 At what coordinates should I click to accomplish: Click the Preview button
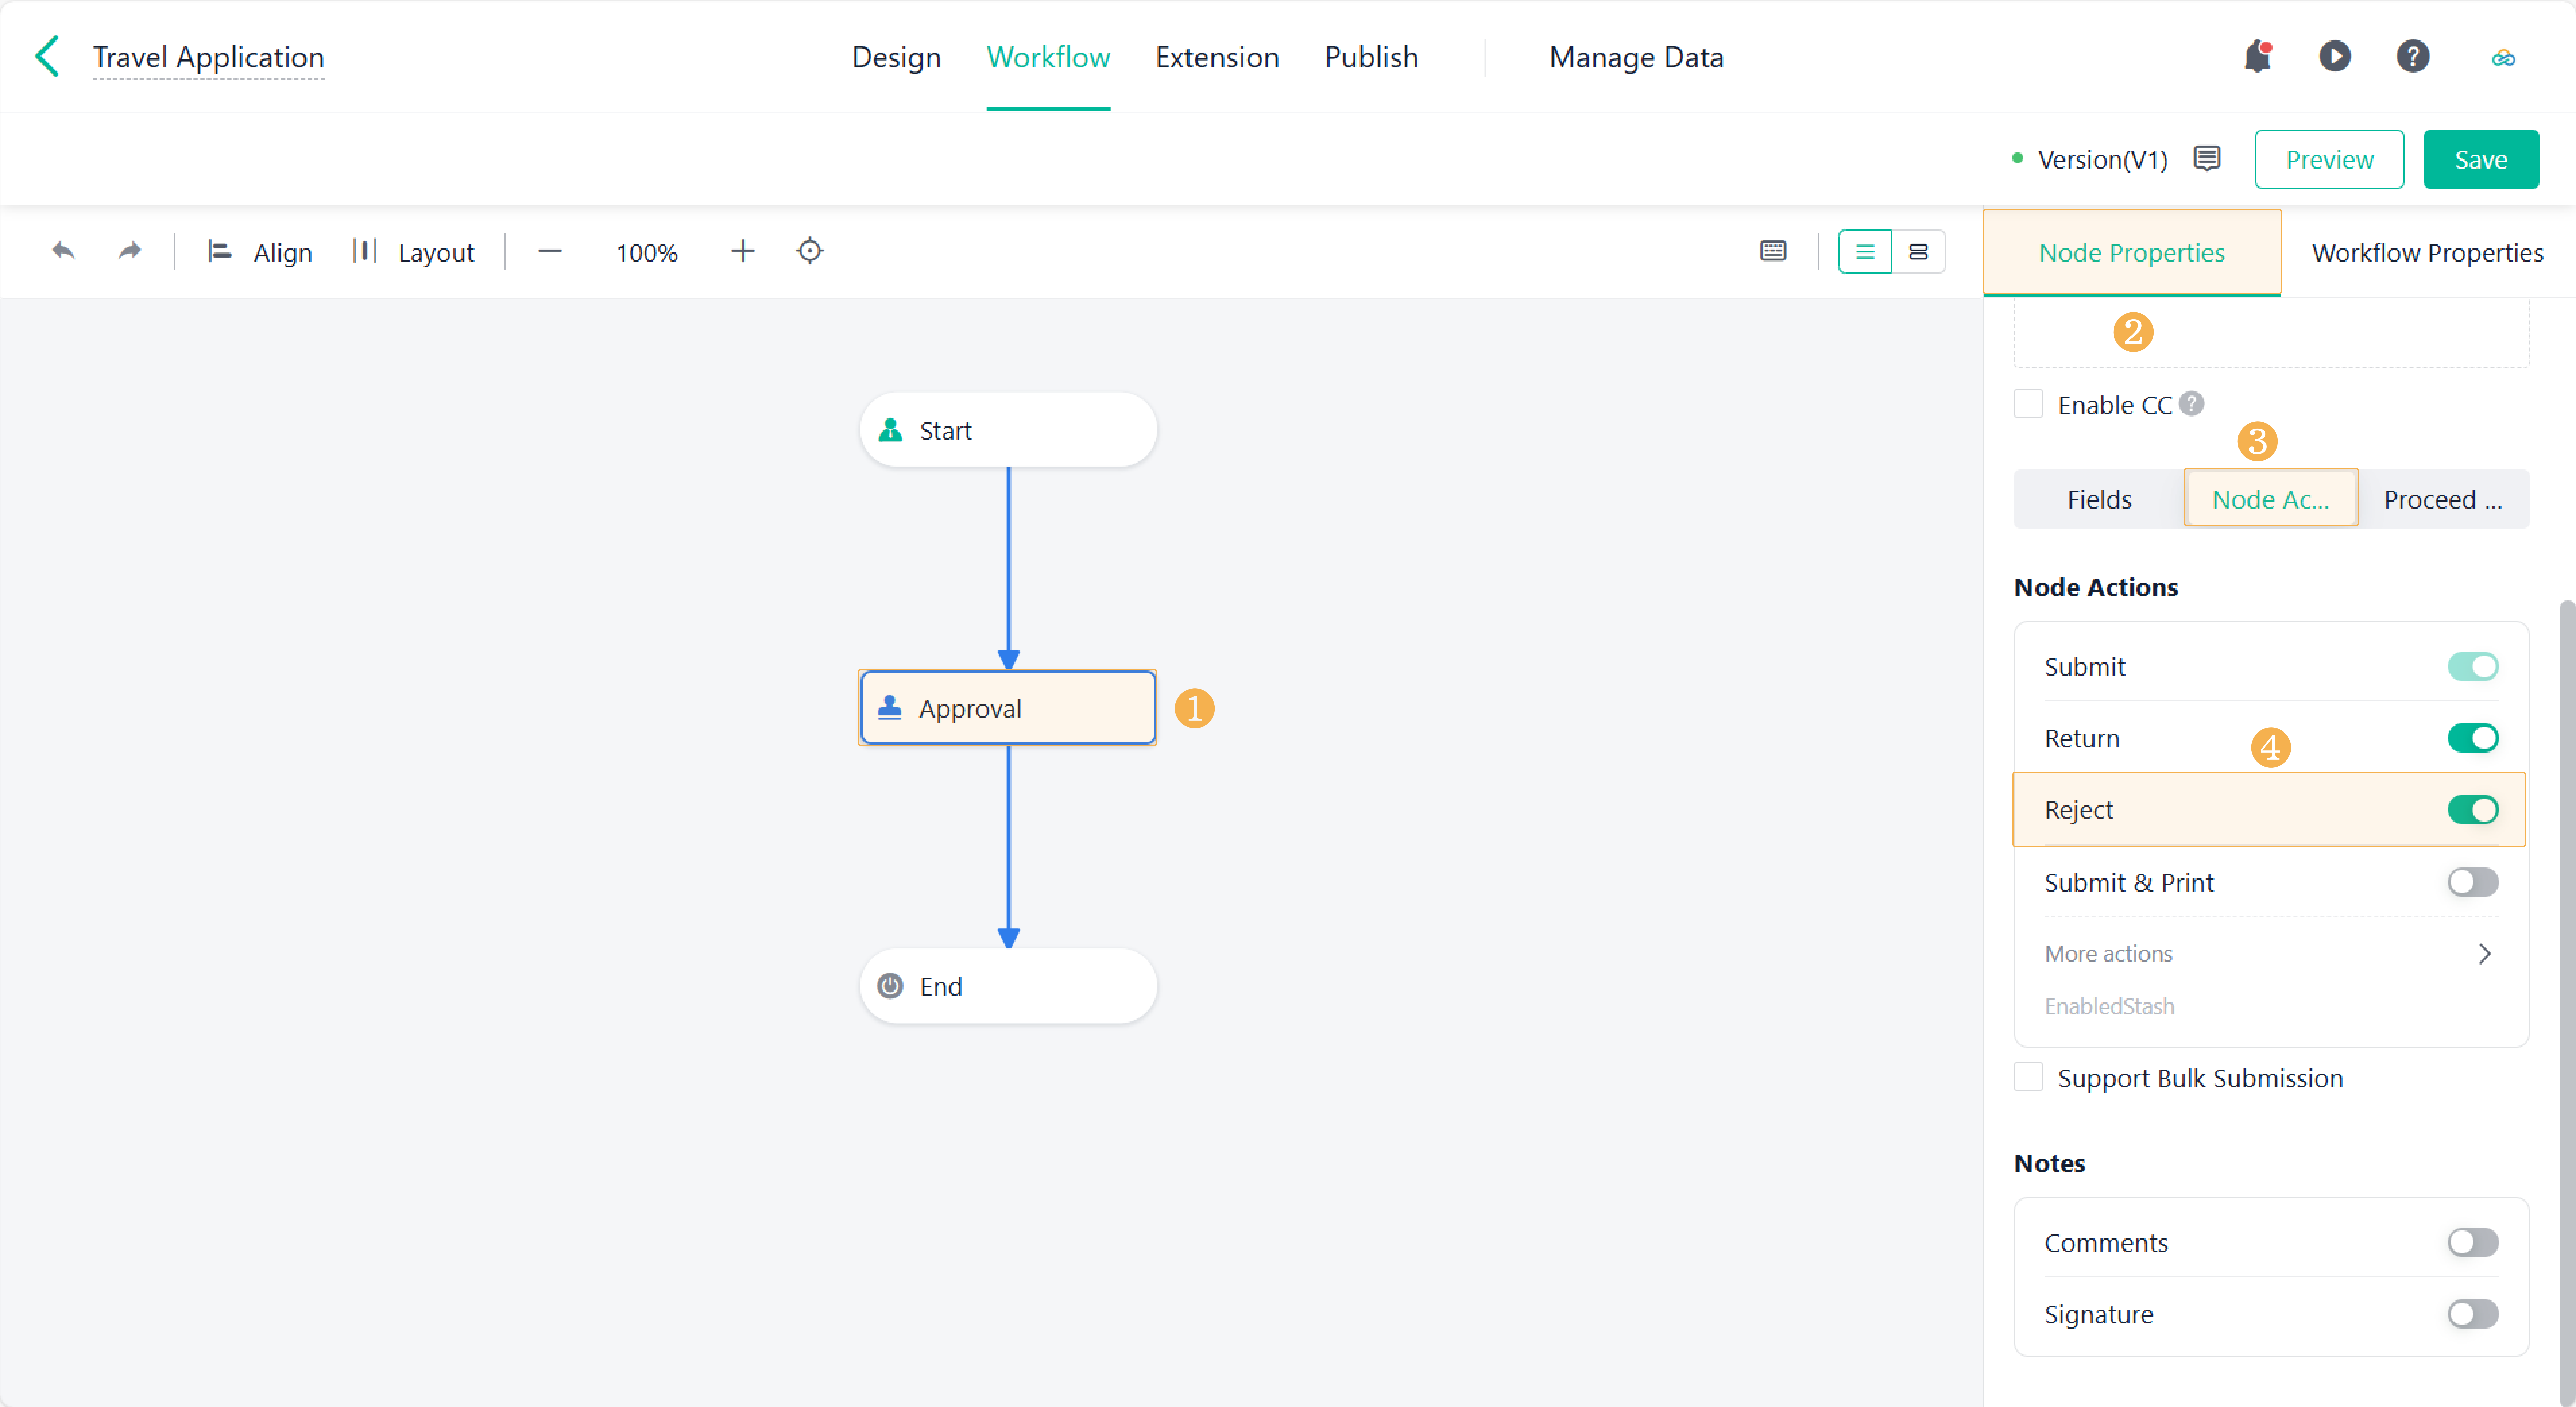2329,159
